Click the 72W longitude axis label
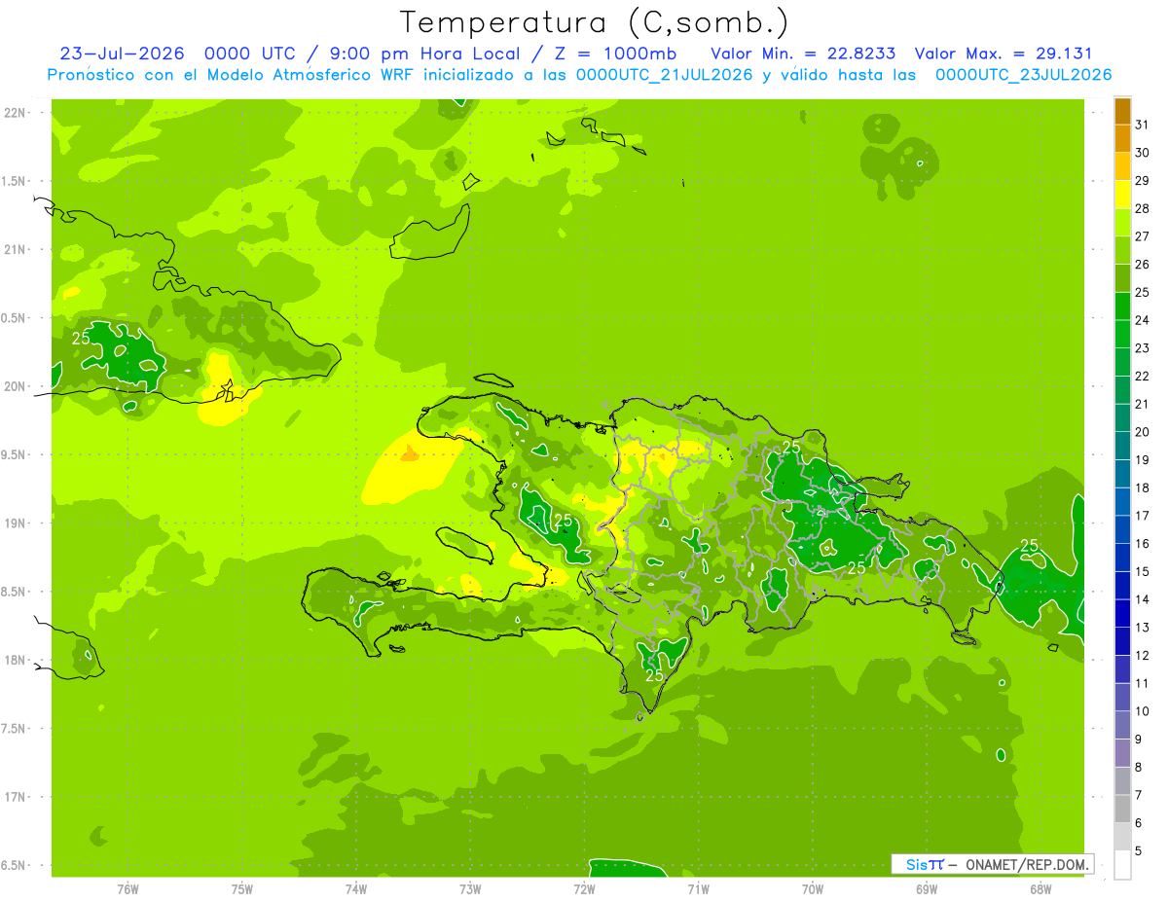This screenshot has height=902, width=1168. (584, 888)
